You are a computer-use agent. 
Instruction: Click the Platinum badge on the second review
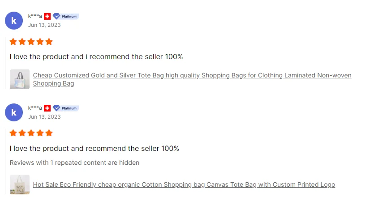tap(65, 108)
